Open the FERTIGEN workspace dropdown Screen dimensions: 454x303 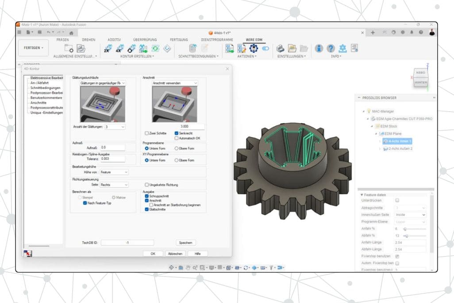click(33, 48)
